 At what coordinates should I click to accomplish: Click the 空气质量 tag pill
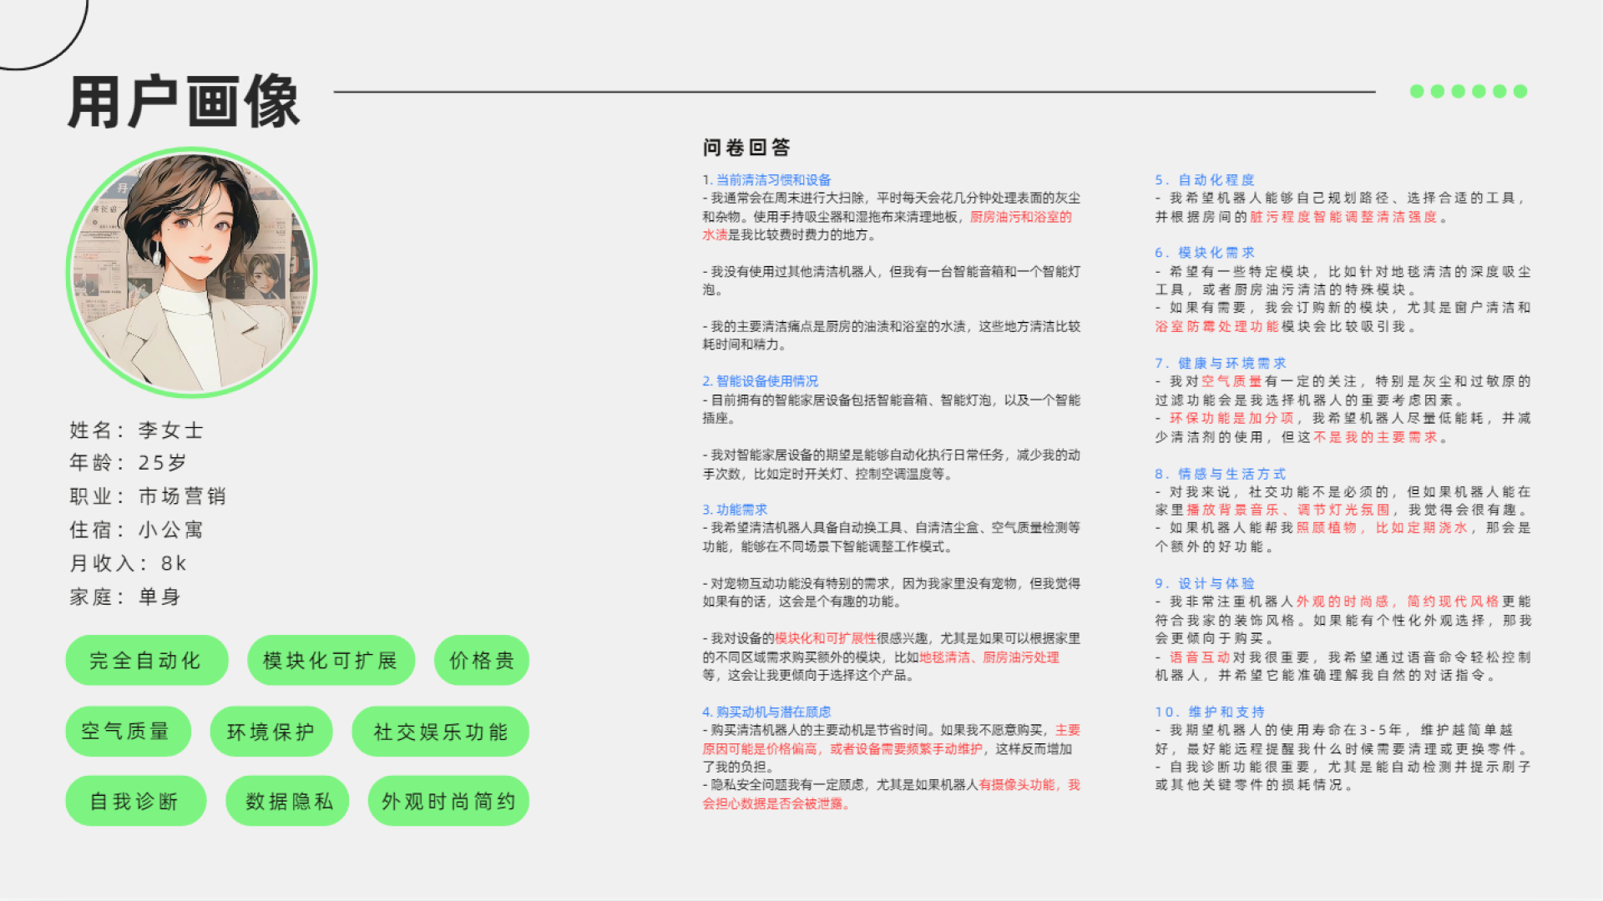coord(127,732)
